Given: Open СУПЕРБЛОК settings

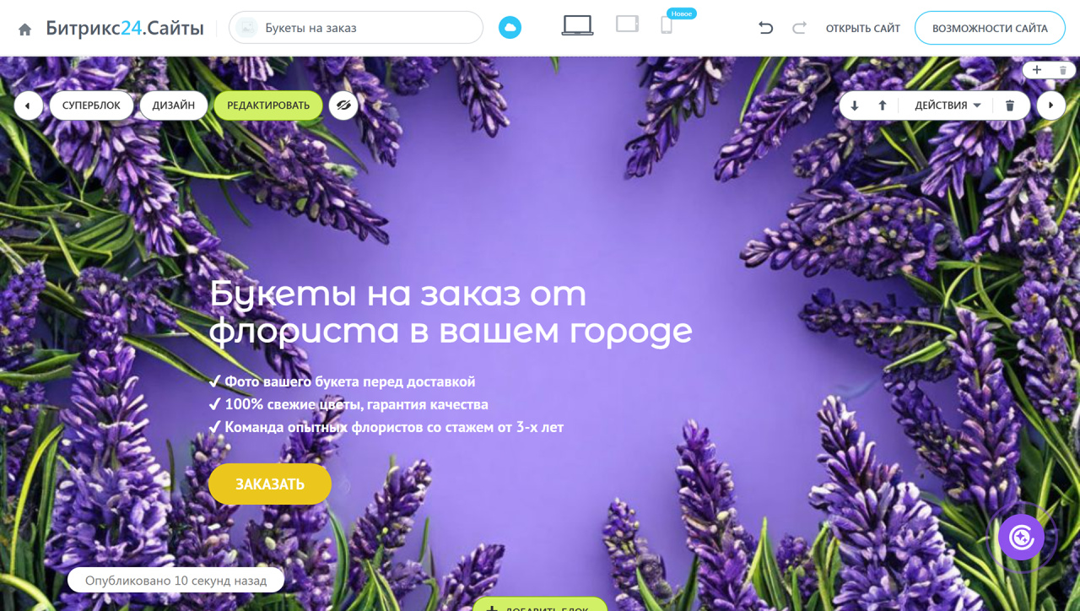Looking at the screenshot, I should (x=91, y=105).
